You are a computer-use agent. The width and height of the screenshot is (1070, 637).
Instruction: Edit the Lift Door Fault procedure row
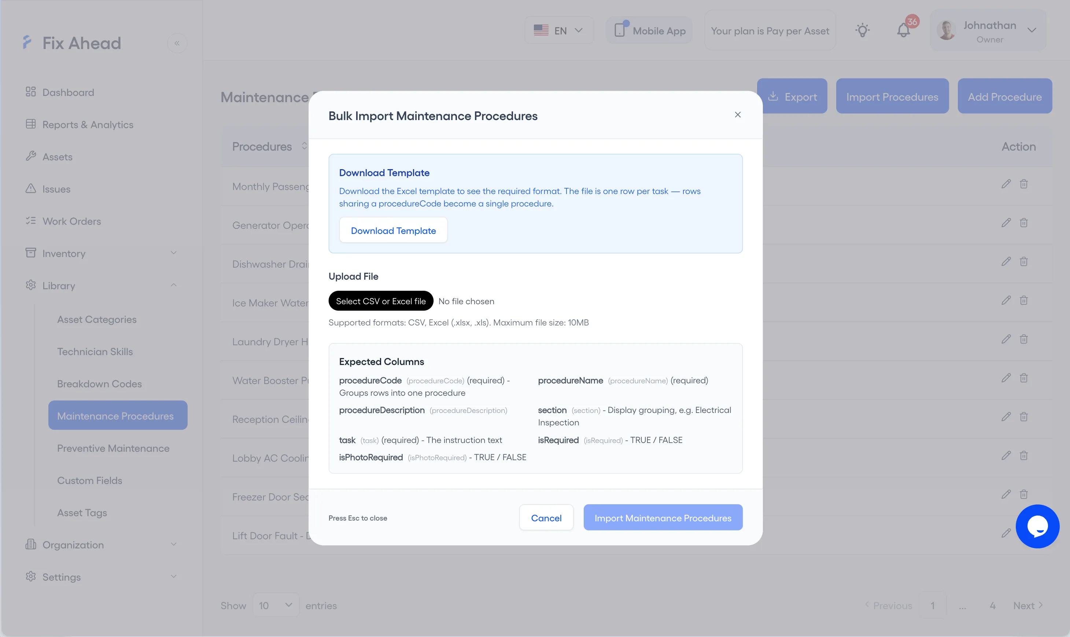1006,533
